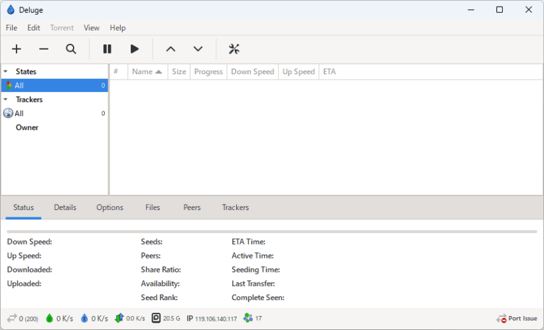Switch to the Peers tab
This screenshot has width=544, height=330.
point(192,207)
